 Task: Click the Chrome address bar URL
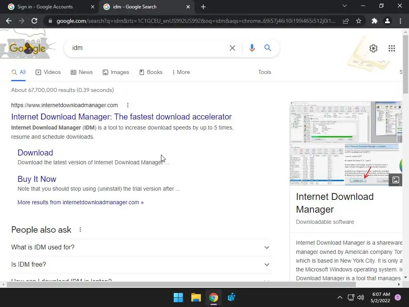pyautogui.click(x=196, y=21)
